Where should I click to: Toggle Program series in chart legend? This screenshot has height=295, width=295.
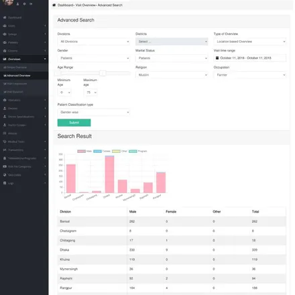coord(138,152)
